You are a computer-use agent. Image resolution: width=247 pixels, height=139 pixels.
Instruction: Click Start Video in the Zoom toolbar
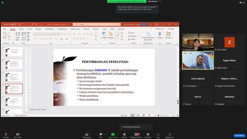click(x=18, y=136)
